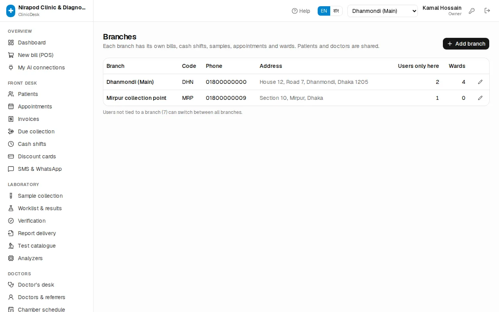The image size is (499, 312).
Task: Switch language to Bangla (বাং)
Action: coord(336,11)
